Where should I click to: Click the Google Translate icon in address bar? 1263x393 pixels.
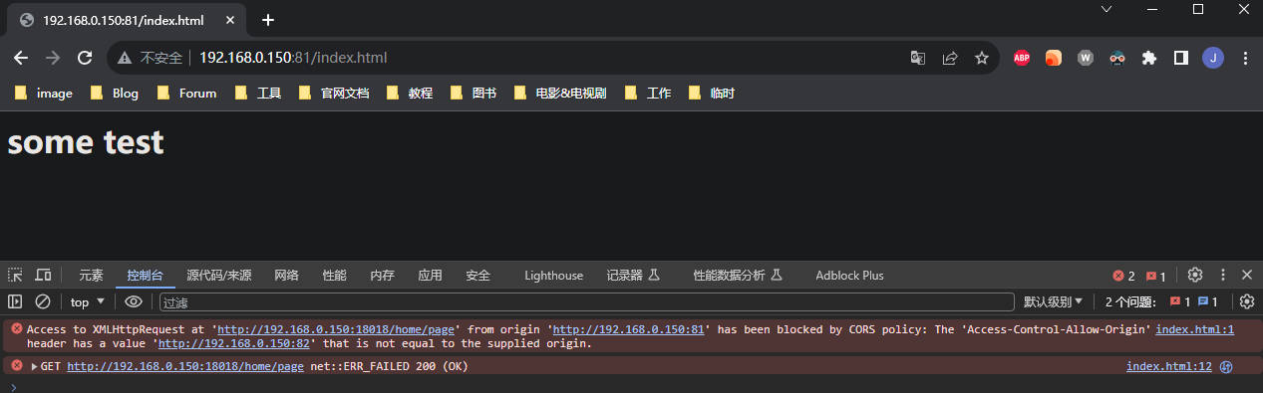coord(918,59)
